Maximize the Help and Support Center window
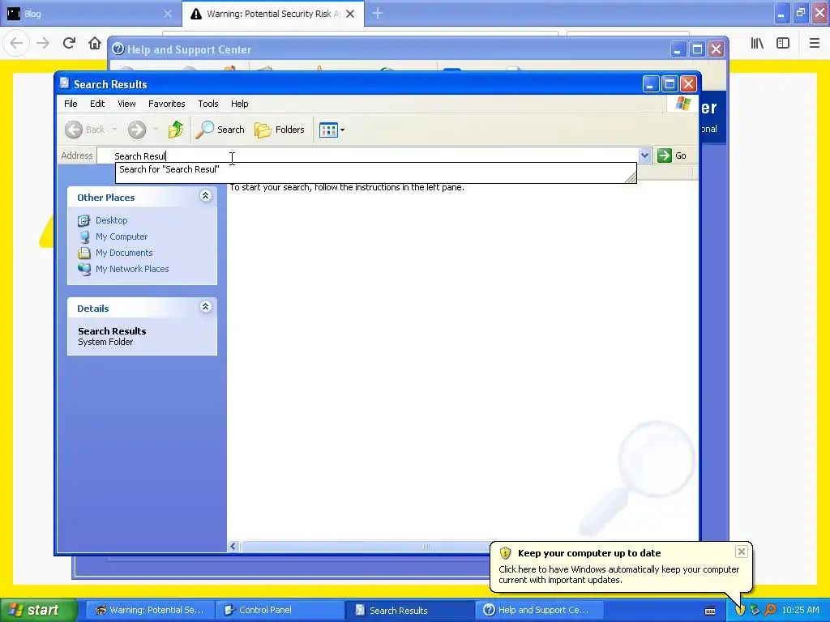 (x=697, y=49)
